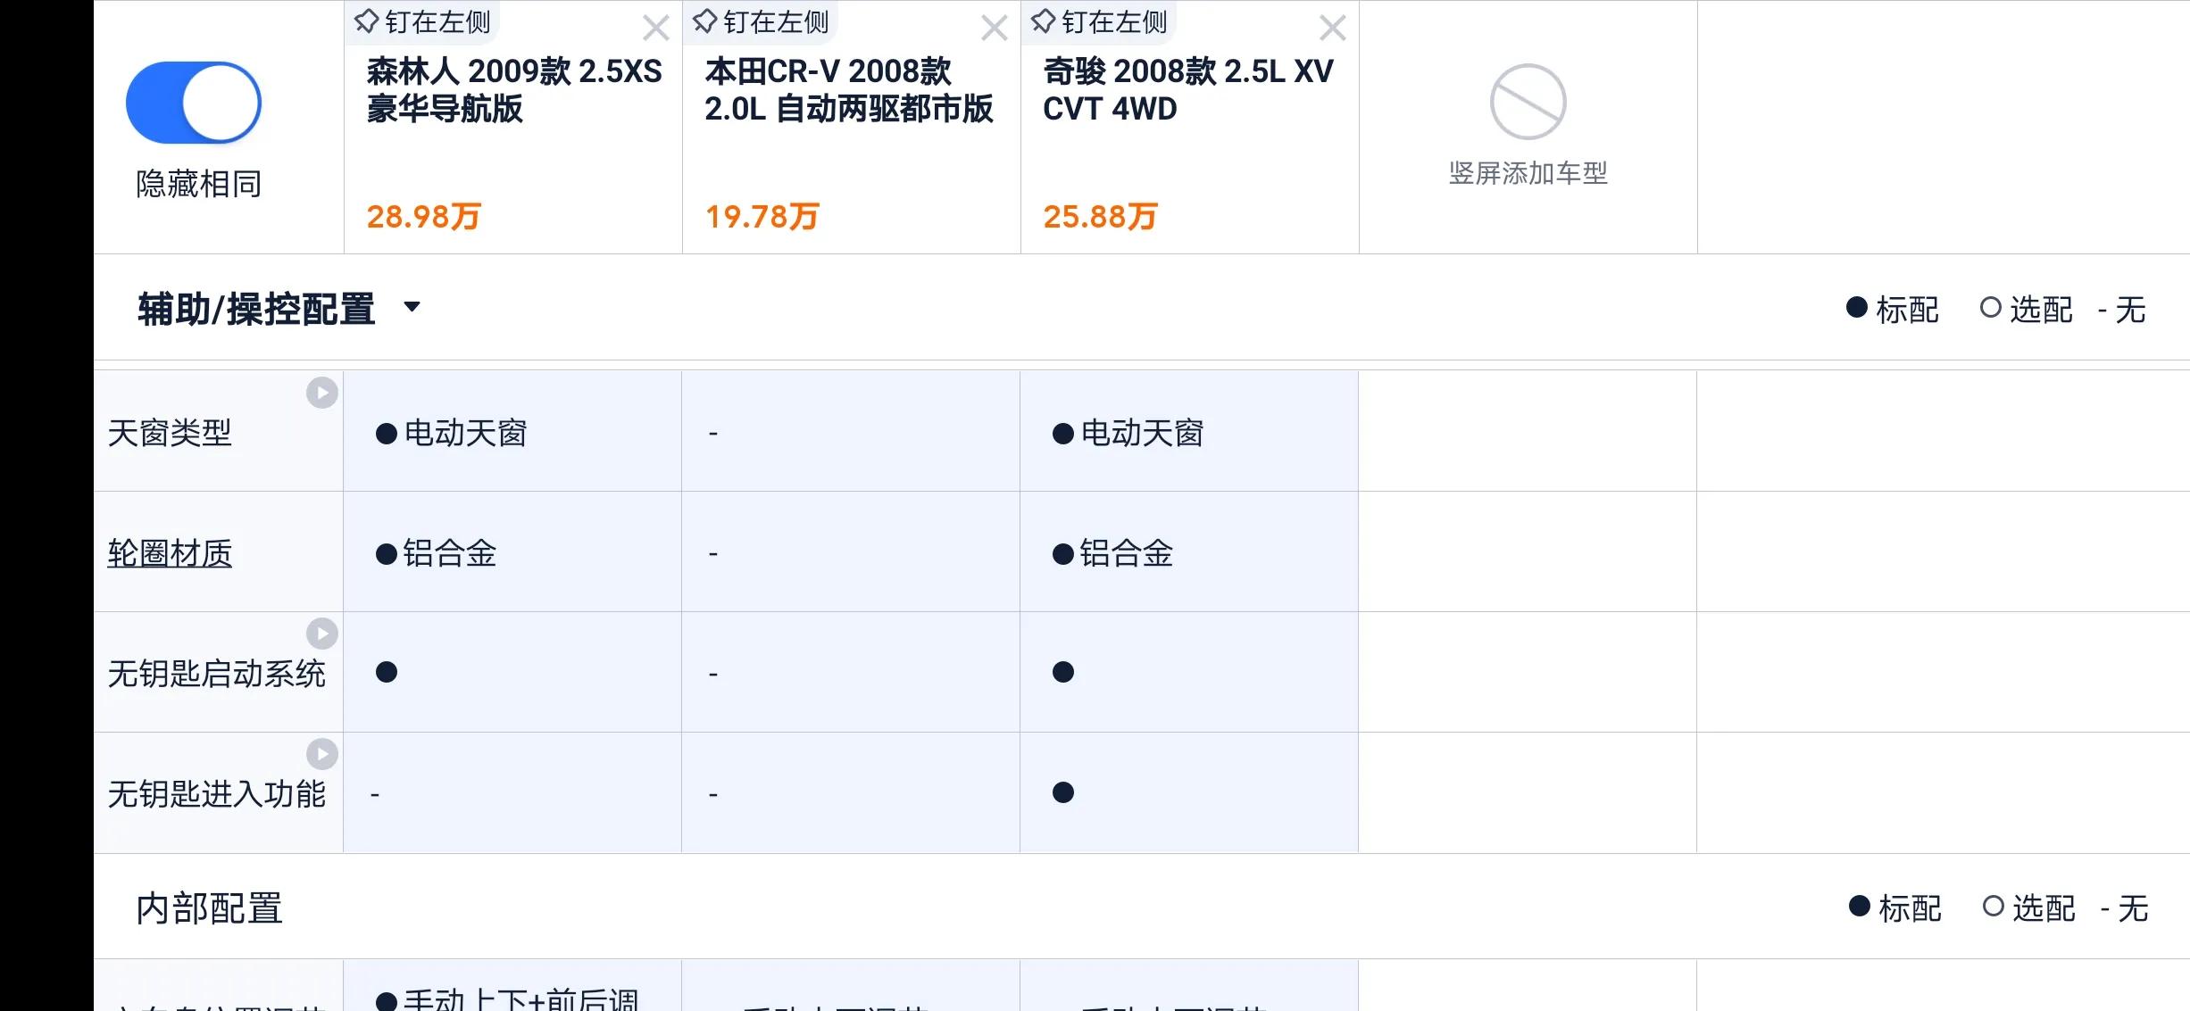Click the 电动天窗 standard dot for 森林人
Viewport: 2190px width, 1011px height.
click(386, 434)
